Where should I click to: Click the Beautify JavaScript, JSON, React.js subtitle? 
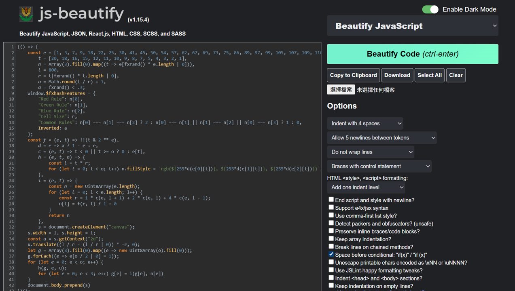tap(102, 34)
